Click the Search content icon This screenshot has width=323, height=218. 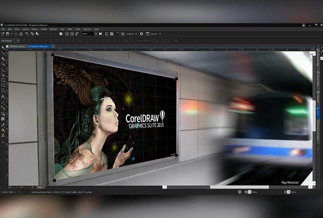[x=61, y=34]
